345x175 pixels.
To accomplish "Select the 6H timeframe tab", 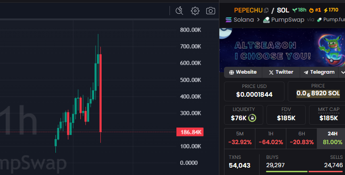I will coord(302,139).
